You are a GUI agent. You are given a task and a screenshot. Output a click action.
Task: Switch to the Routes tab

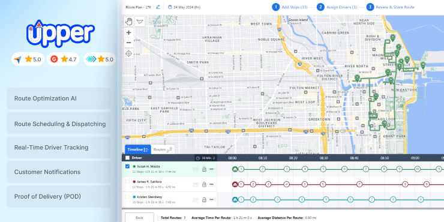coord(163,149)
